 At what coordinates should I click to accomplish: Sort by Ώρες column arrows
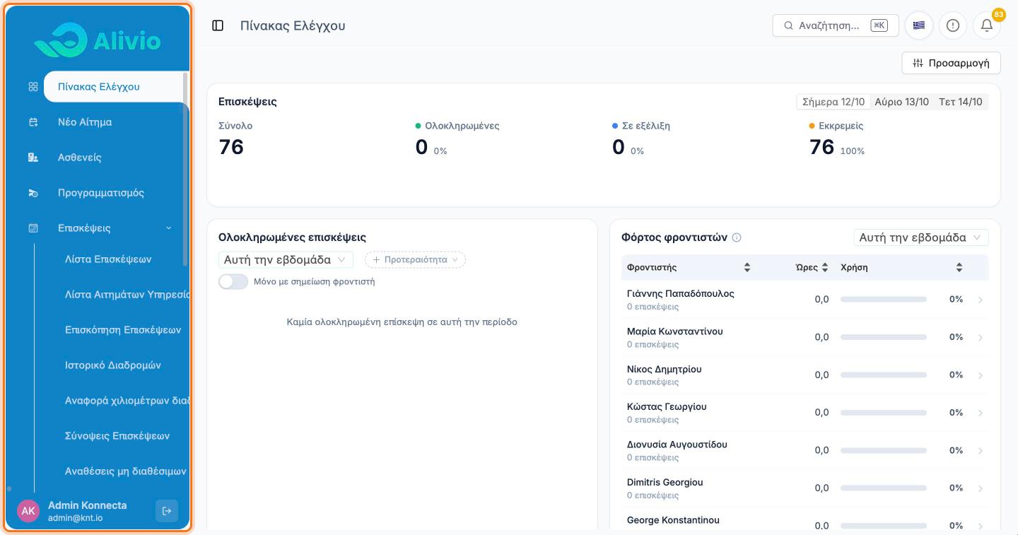click(x=825, y=267)
